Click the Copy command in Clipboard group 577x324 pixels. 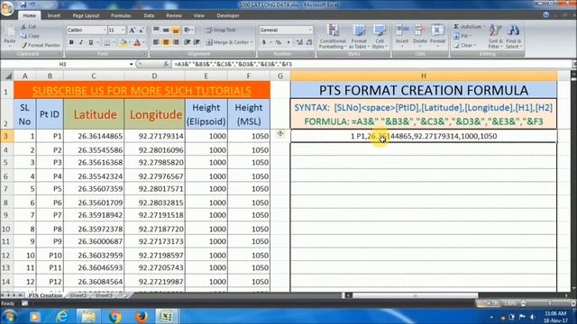(x=30, y=36)
